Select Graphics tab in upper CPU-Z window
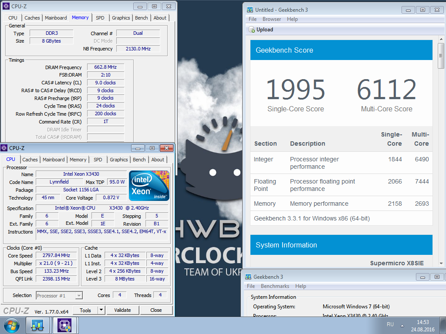Screen dimensions: 446x334 (121, 17)
